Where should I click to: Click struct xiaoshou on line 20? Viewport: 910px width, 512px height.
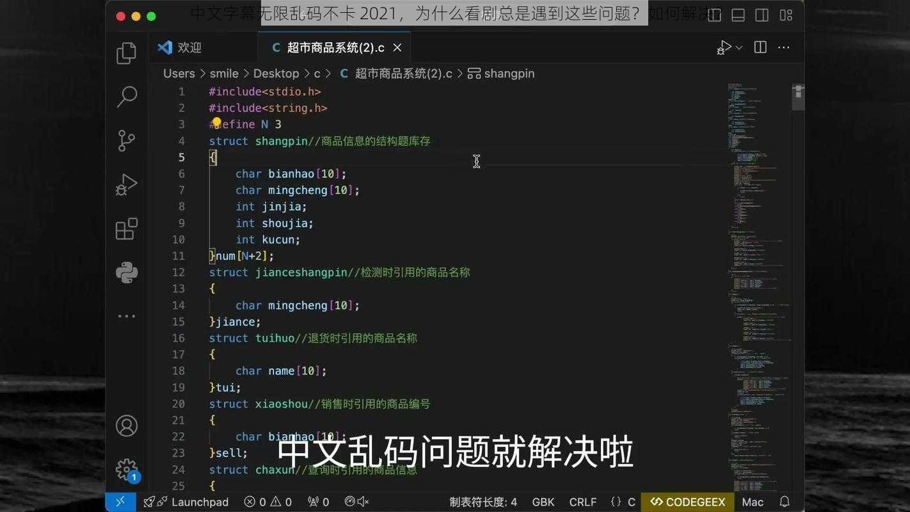pos(259,404)
